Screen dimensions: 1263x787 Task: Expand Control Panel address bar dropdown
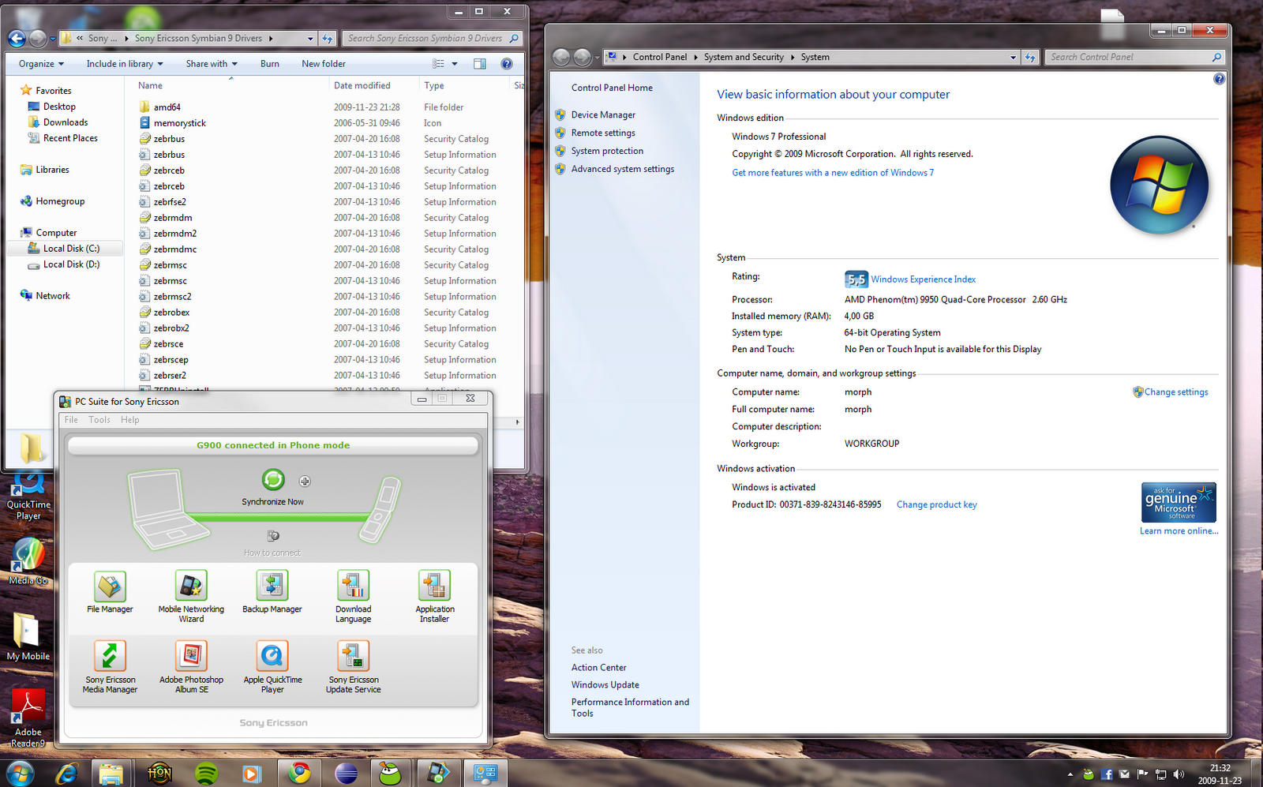click(1013, 57)
